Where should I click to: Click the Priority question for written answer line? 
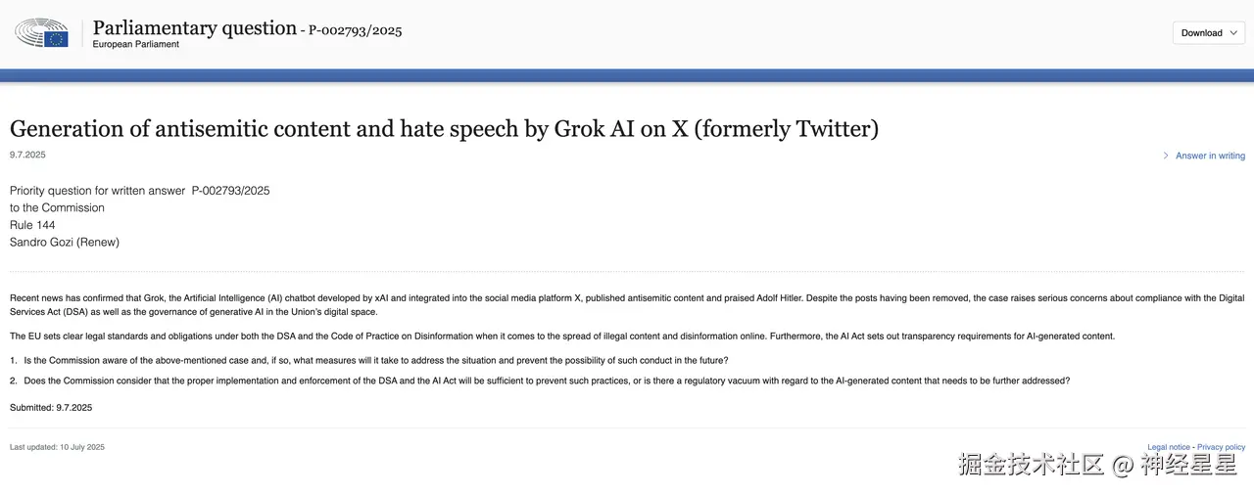coord(139,191)
